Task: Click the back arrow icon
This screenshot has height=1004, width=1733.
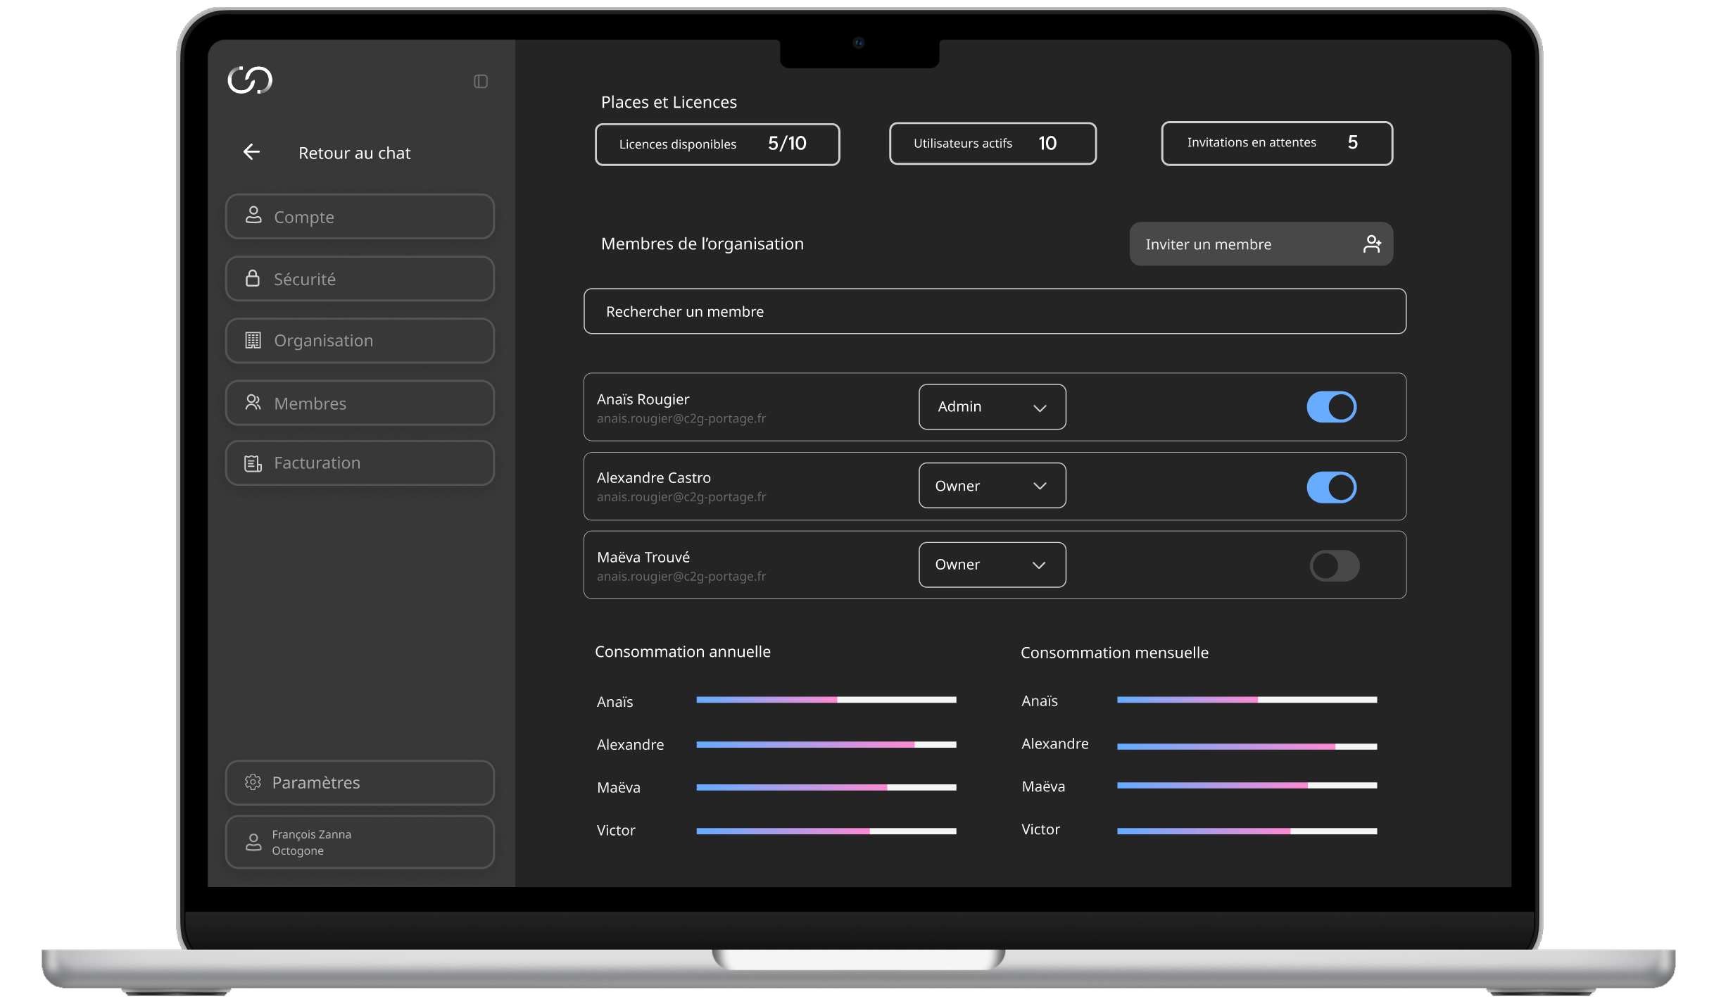Action: tap(251, 152)
